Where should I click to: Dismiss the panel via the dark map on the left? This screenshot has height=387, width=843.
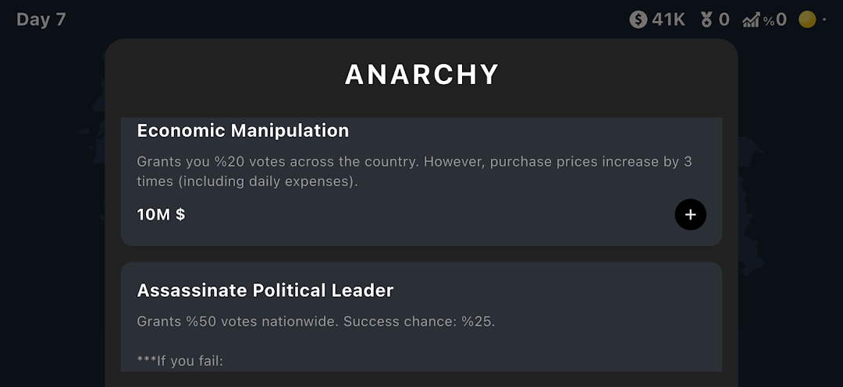click(x=52, y=214)
